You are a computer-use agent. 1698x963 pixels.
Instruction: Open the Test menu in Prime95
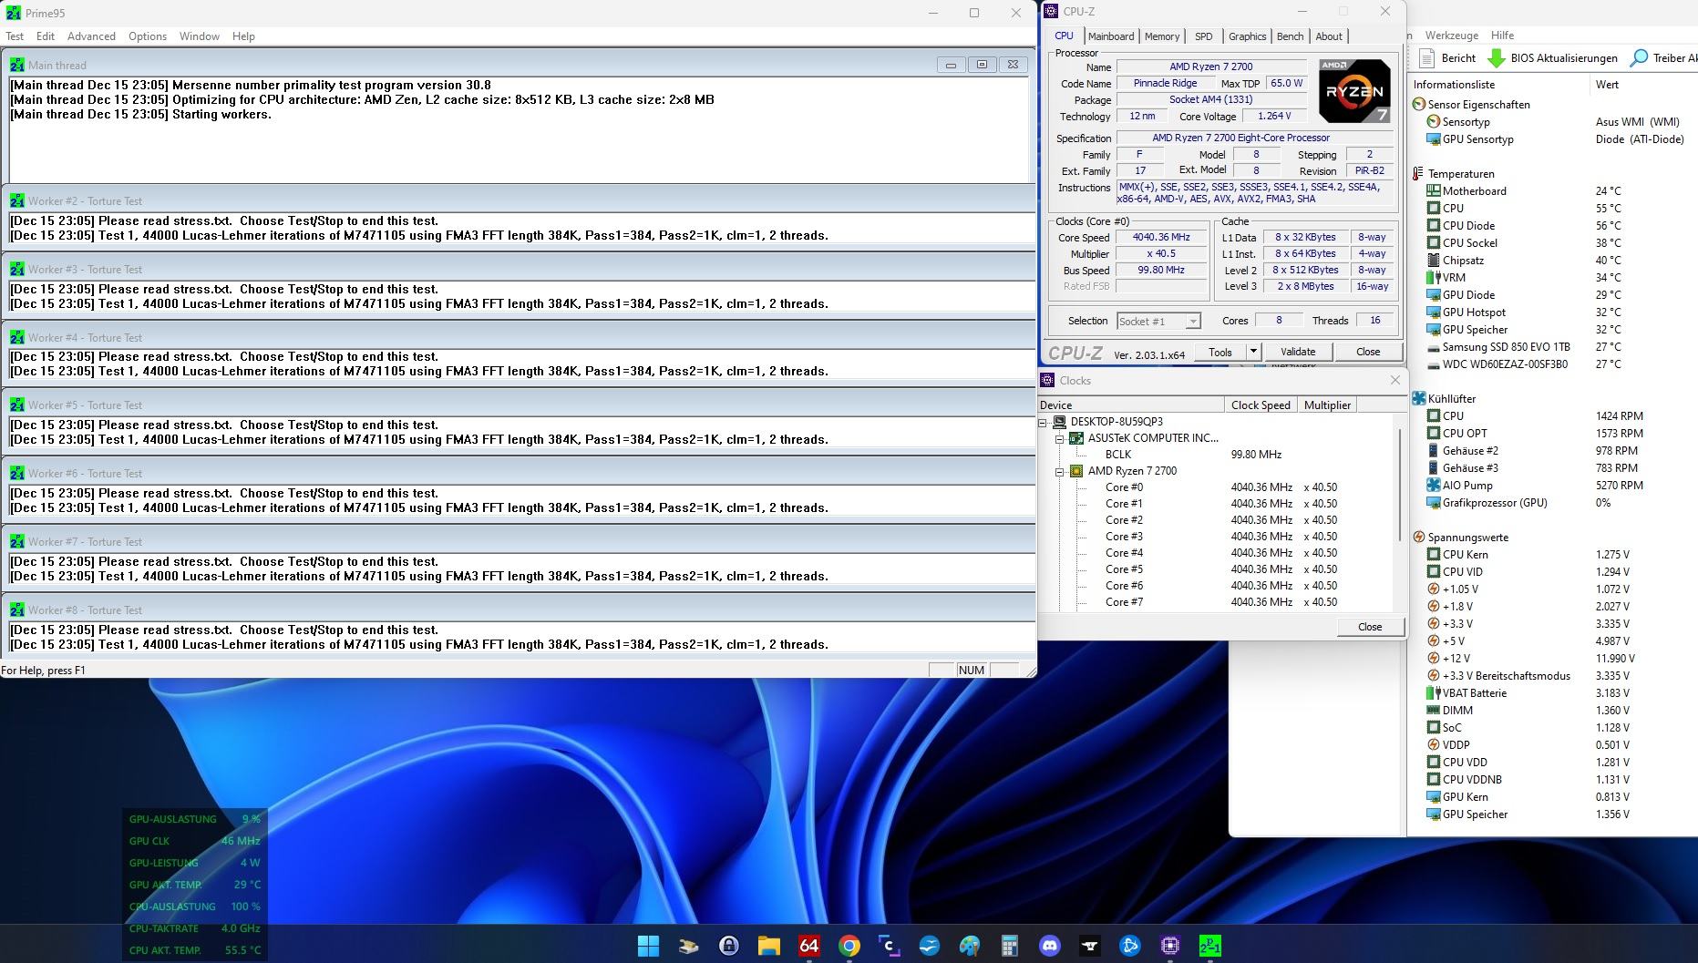[x=15, y=36]
